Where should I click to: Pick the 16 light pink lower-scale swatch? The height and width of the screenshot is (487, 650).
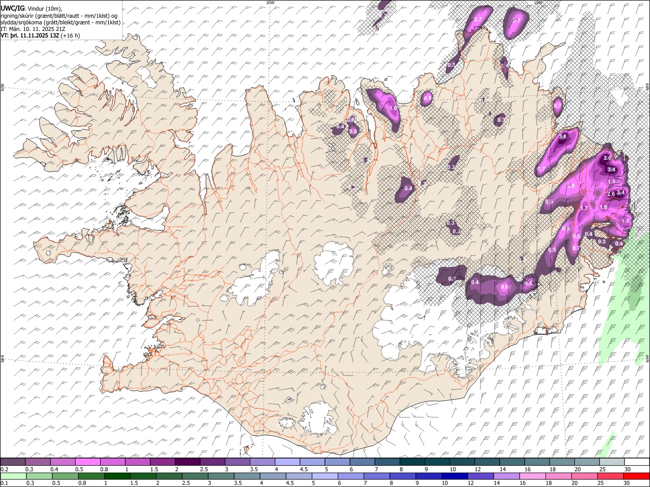pos(532,476)
